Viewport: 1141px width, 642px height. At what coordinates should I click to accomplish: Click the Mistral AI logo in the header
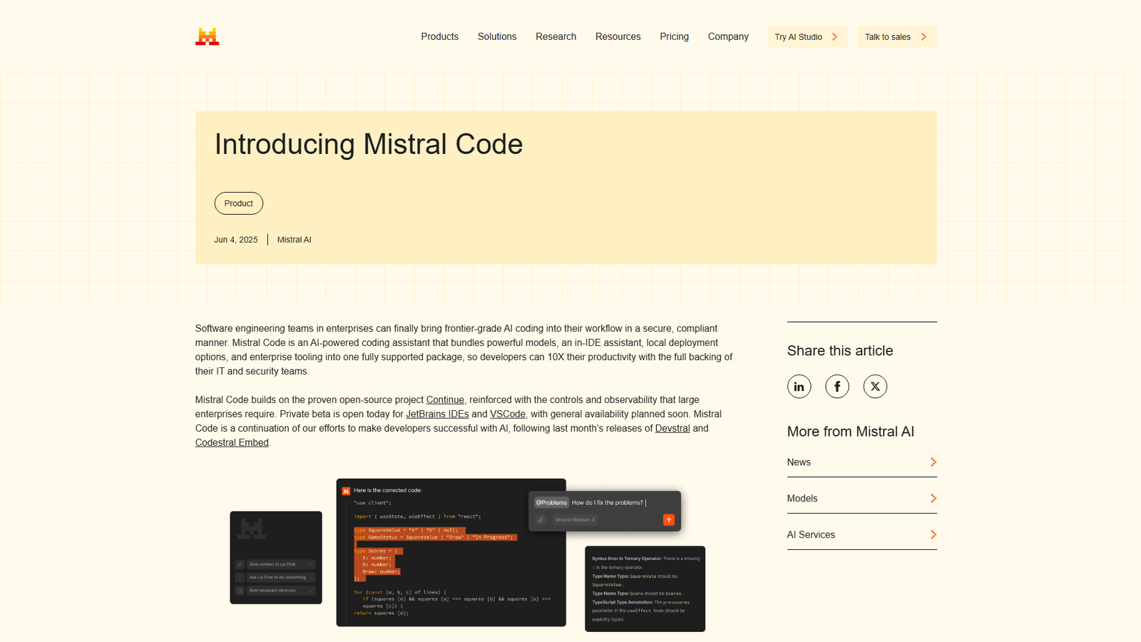coord(206,36)
